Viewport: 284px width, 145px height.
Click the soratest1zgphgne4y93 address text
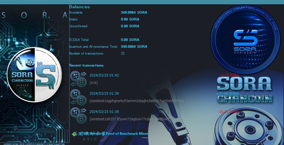[x=136, y=101]
